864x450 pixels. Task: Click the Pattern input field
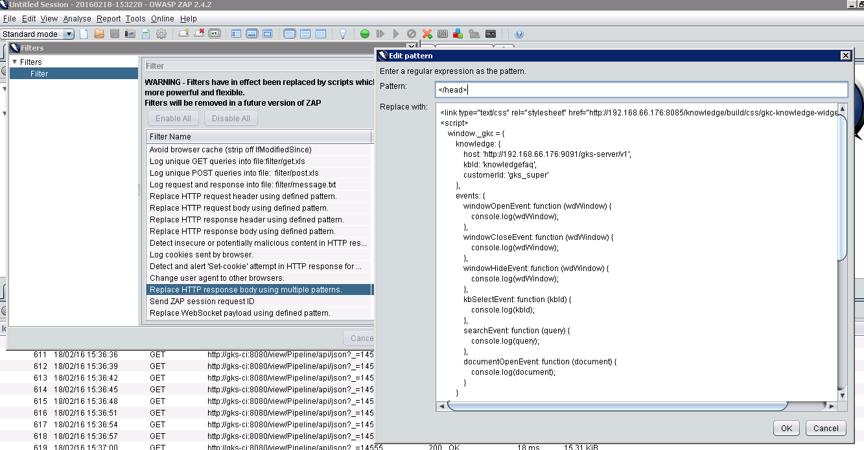click(641, 90)
